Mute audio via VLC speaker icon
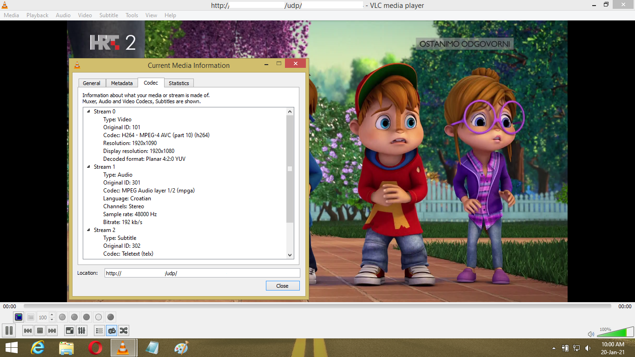This screenshot has height=357, width=635. [591, 334]
